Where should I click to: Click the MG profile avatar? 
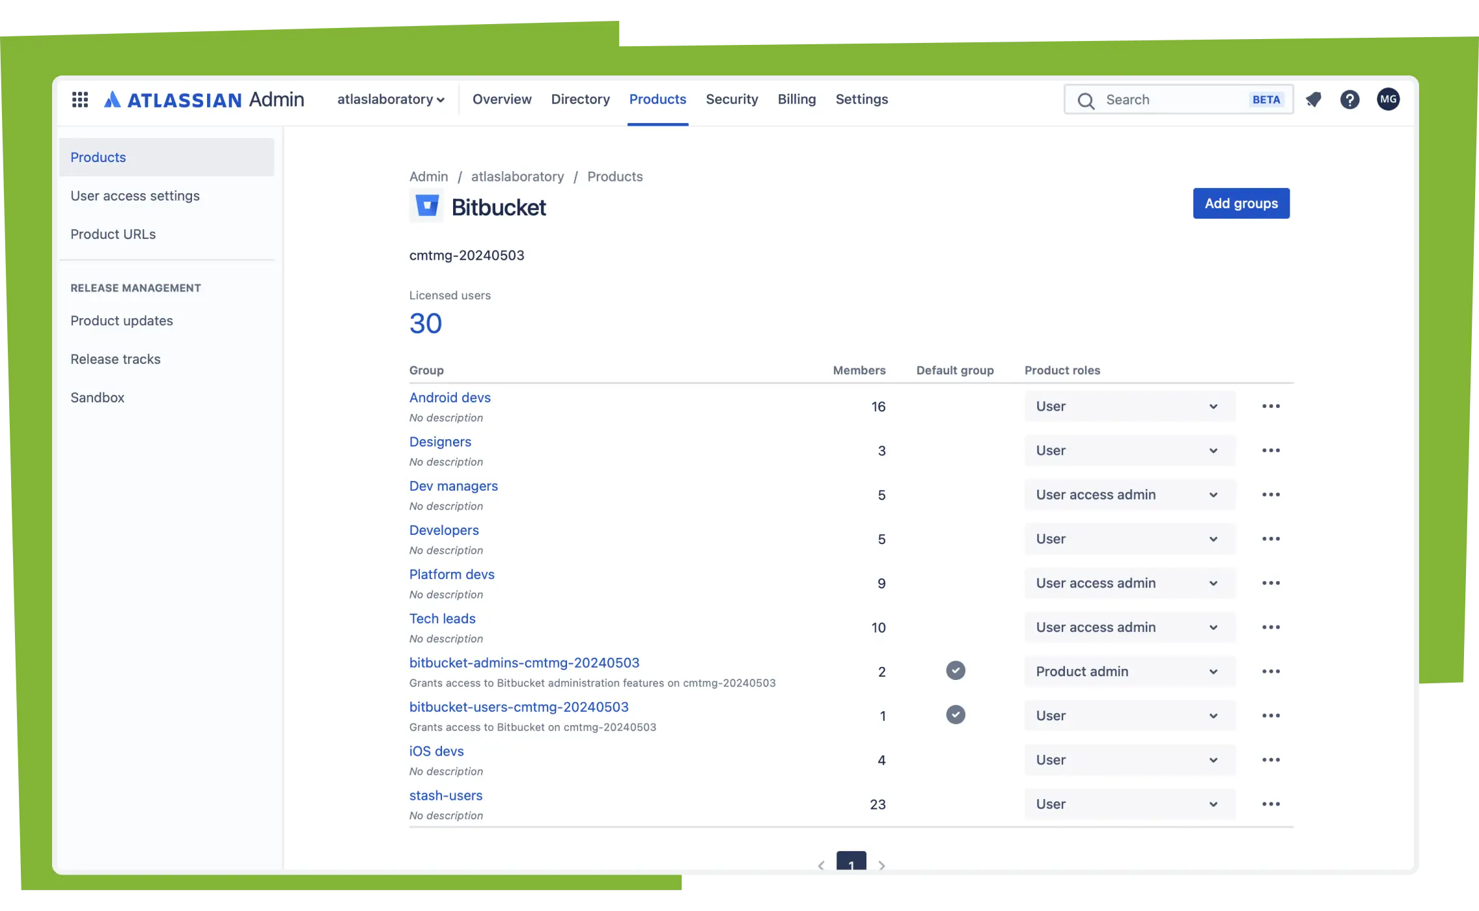[1388, 100]
